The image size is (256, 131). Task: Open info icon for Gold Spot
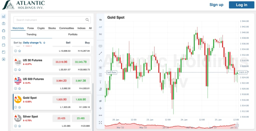point(15,107)
